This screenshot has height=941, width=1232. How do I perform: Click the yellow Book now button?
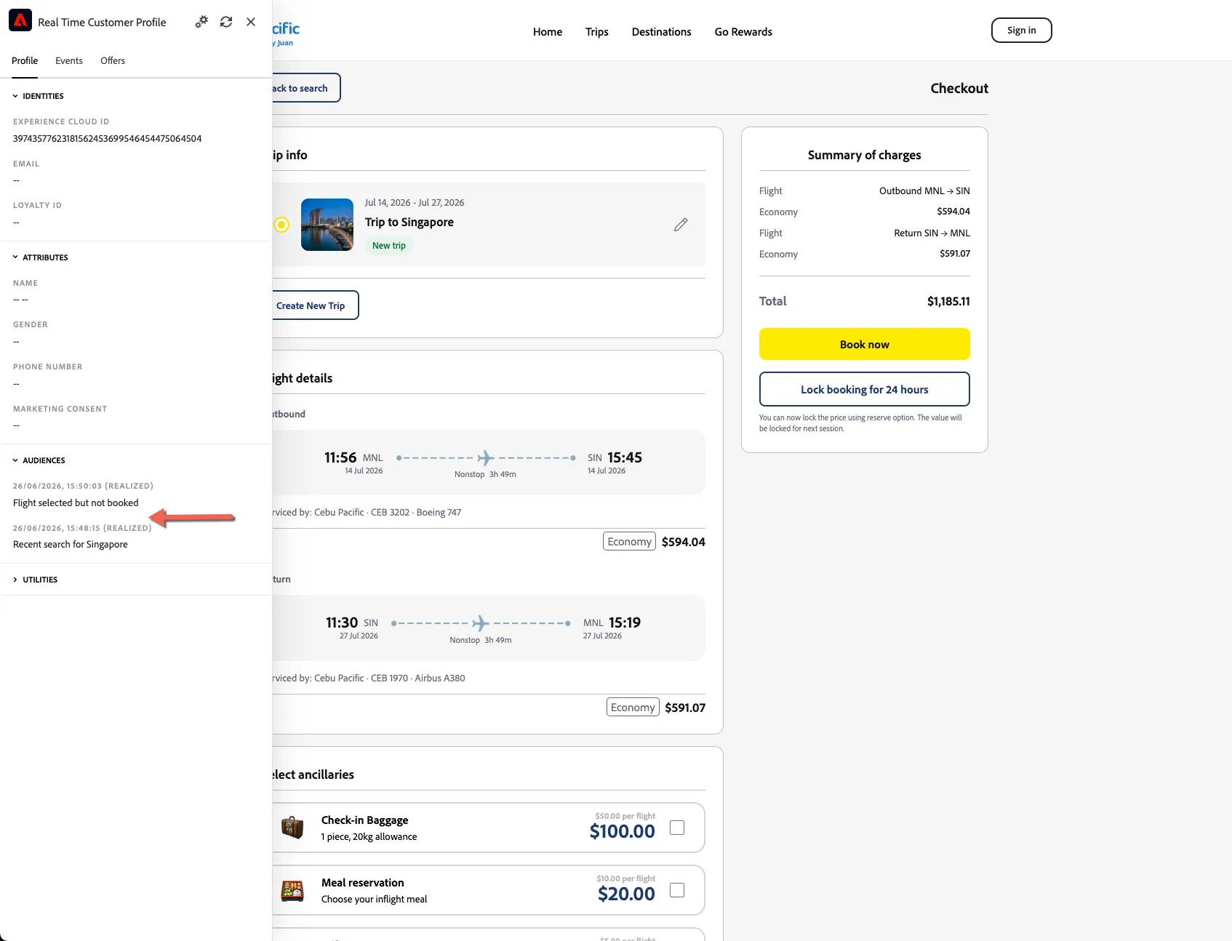[x=865, y=344]
